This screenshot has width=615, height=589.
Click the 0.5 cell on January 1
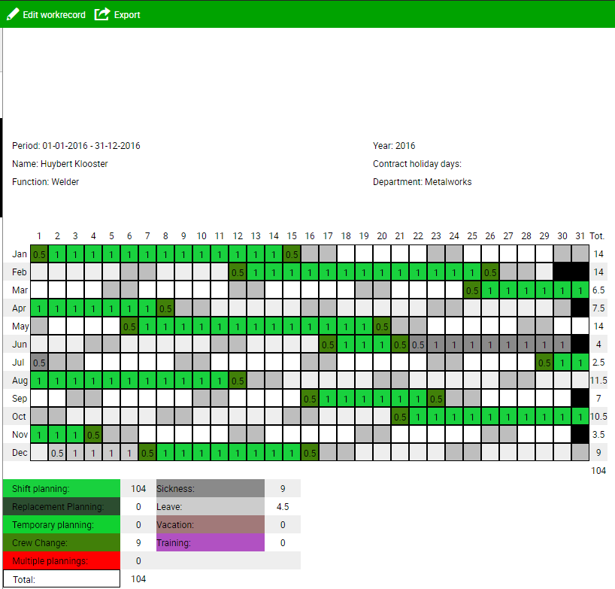pyautogui.click(x=39, y=254)
